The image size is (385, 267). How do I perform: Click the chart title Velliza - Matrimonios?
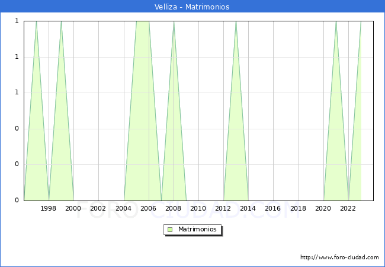tap(192, 7)
